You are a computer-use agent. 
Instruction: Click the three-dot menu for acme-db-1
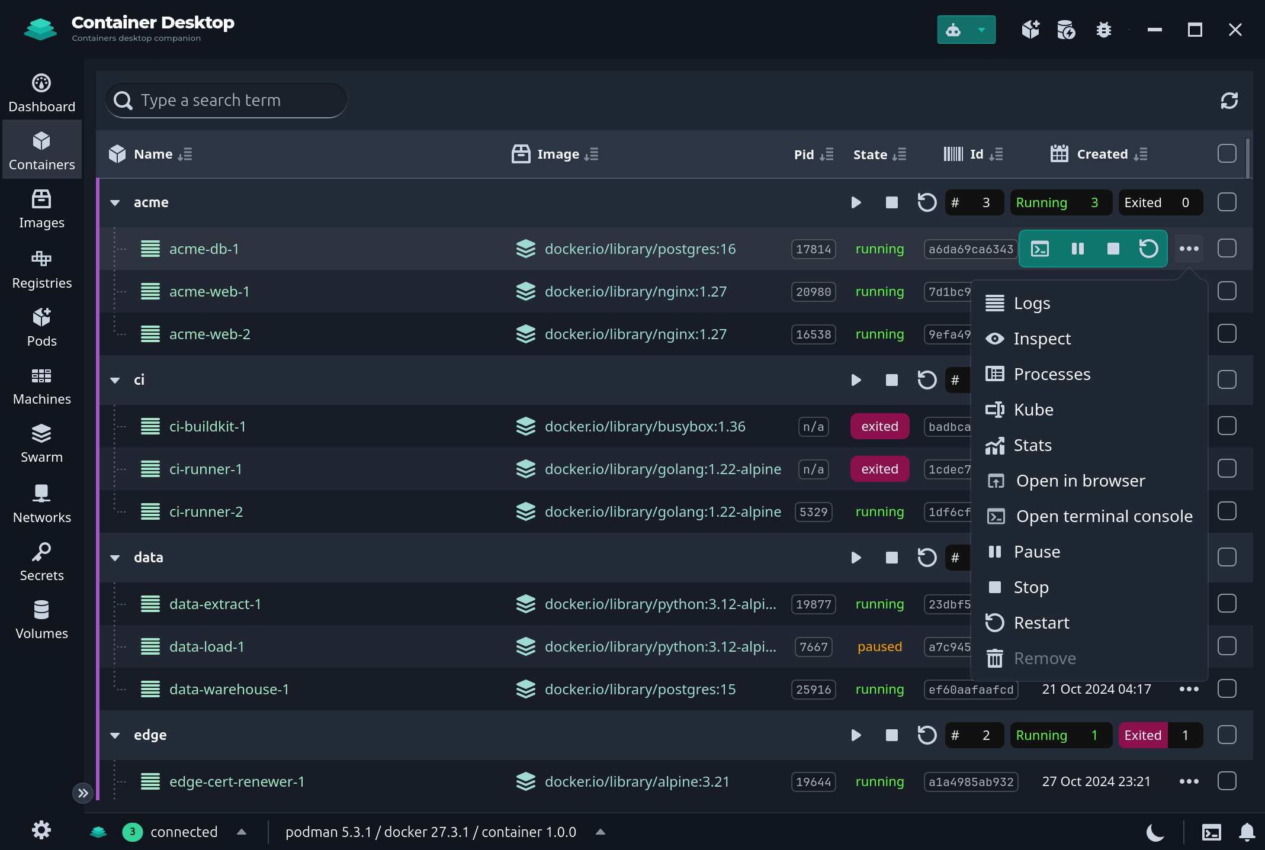[1189, 249]
